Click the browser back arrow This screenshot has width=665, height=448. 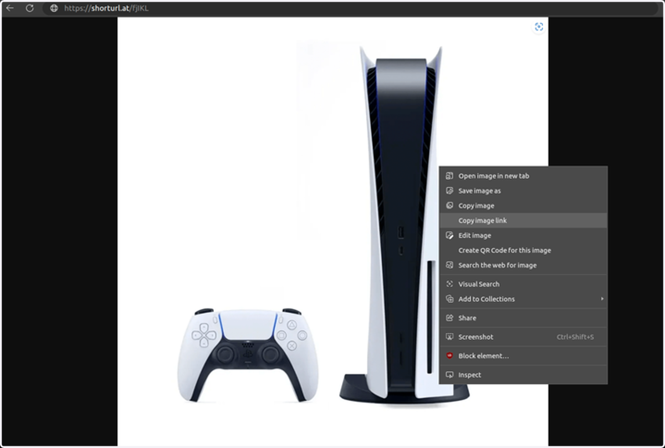(9, 8)
